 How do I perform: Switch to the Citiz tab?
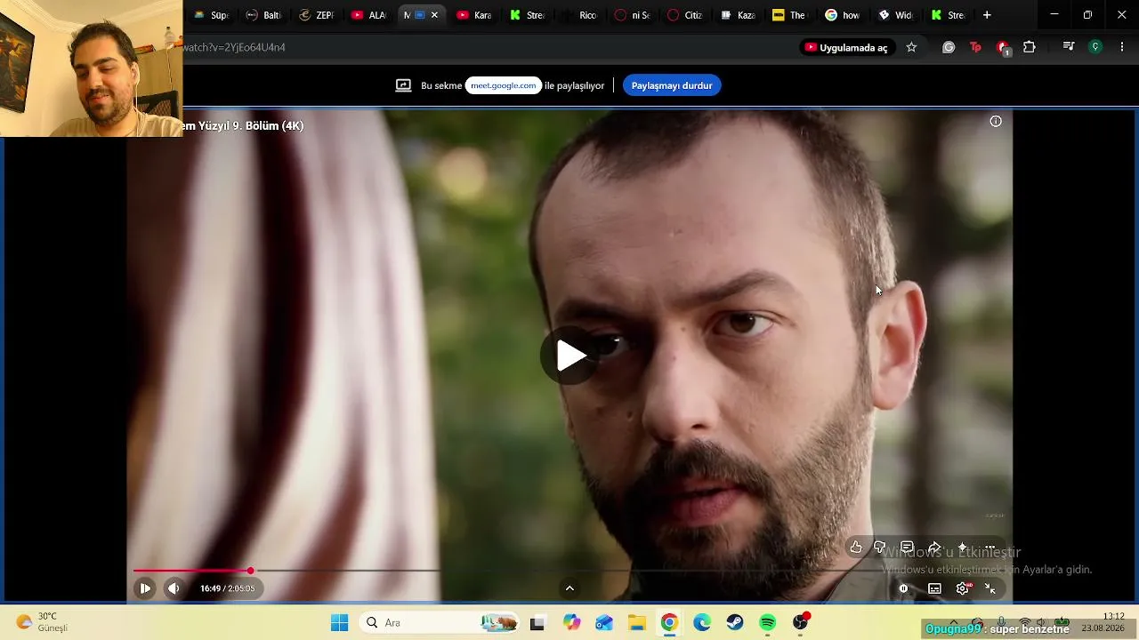point(686,15)
